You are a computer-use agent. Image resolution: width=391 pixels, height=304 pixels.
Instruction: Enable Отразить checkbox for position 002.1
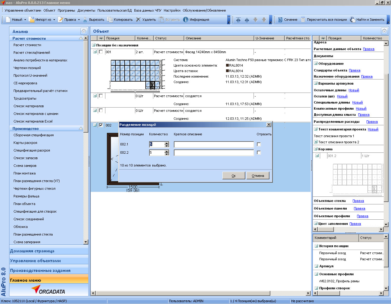coord(259,144)
